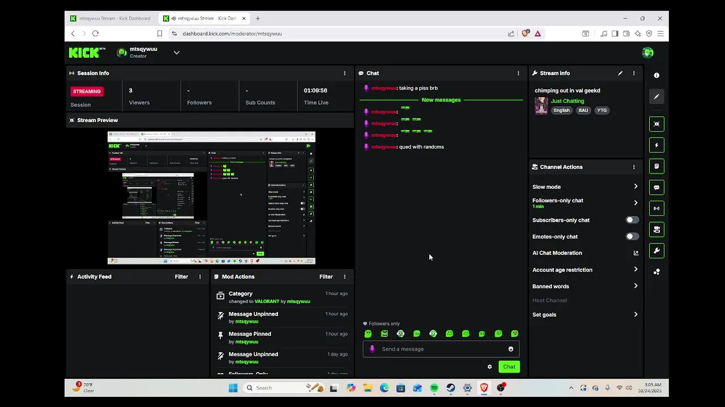Open the weather widget in taskbar
Screen dimensions: 725x407
pyautogui.click(x=84, y=387)
